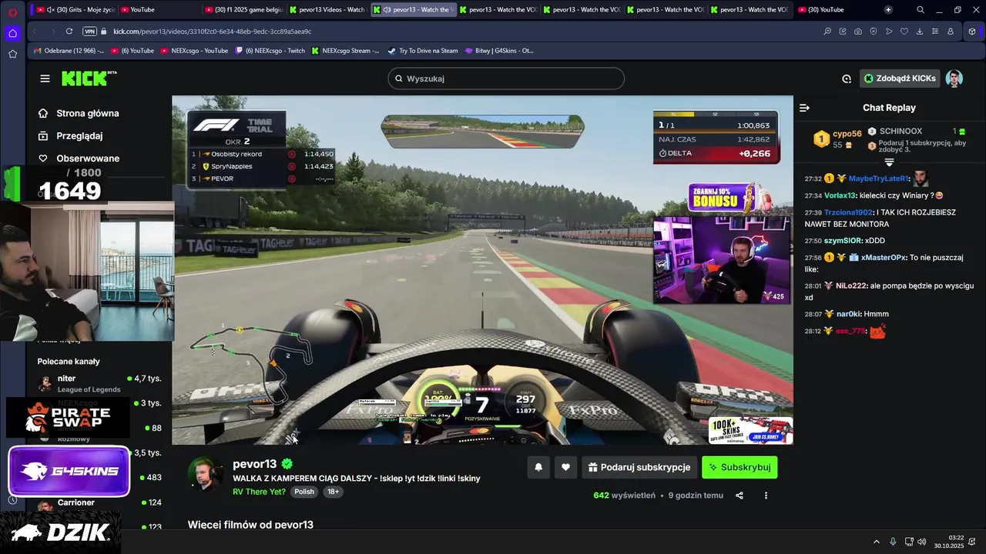Open the extensions cube icon
Image resolution: width=986 pixels, height=554 pixels.
tap(972, 32)
